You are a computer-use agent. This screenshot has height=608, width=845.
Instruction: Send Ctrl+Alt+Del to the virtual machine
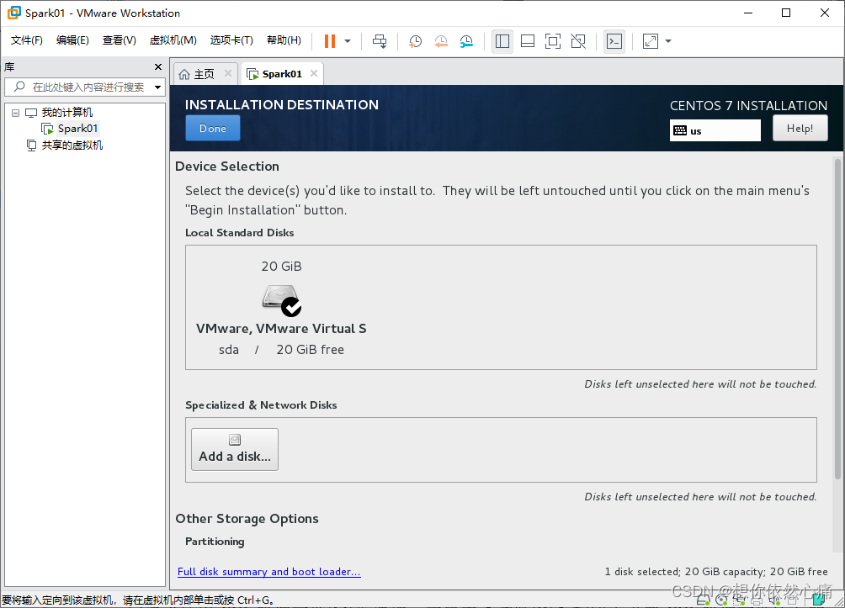pyautogui.click(x=380, y=41)
